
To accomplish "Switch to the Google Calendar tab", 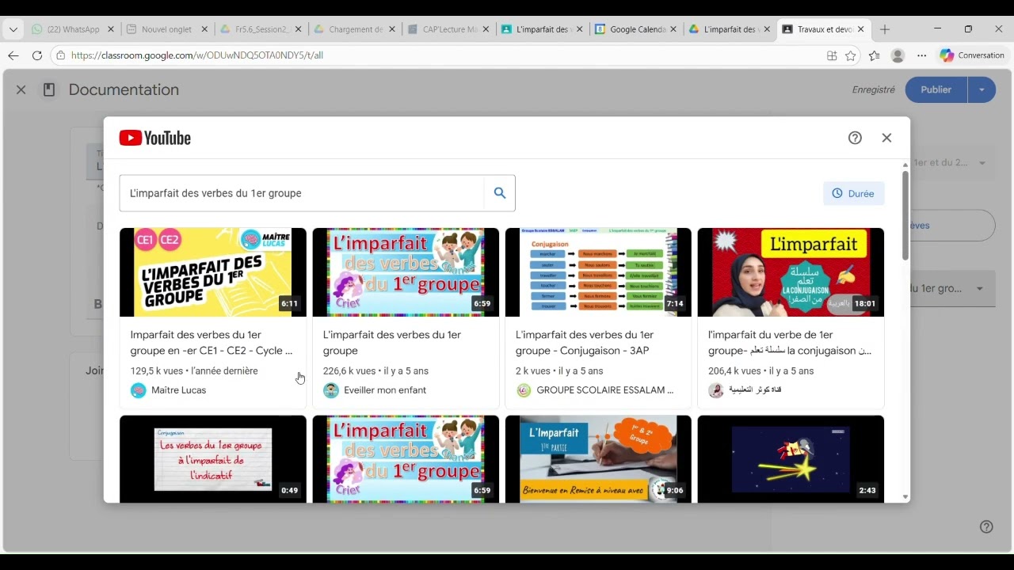I will (637, 29).
